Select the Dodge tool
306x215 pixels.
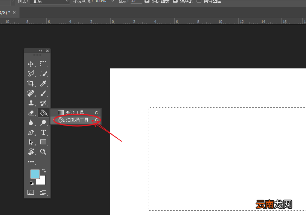coord(43,123)
